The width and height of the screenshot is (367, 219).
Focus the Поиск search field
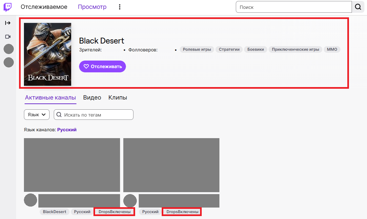pyautogui.click(x=294, y=7)
